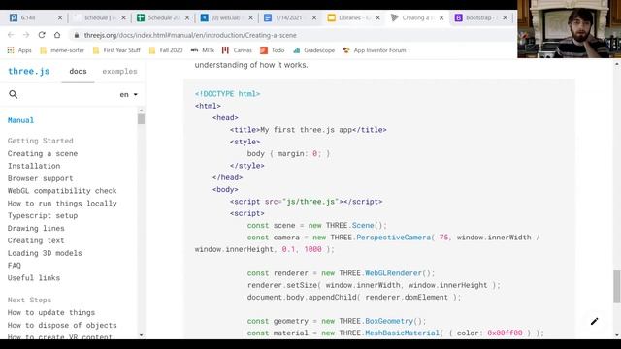Open Creating a scene page
The height and width of the screenshot is (349, 621).
point(43,153)
